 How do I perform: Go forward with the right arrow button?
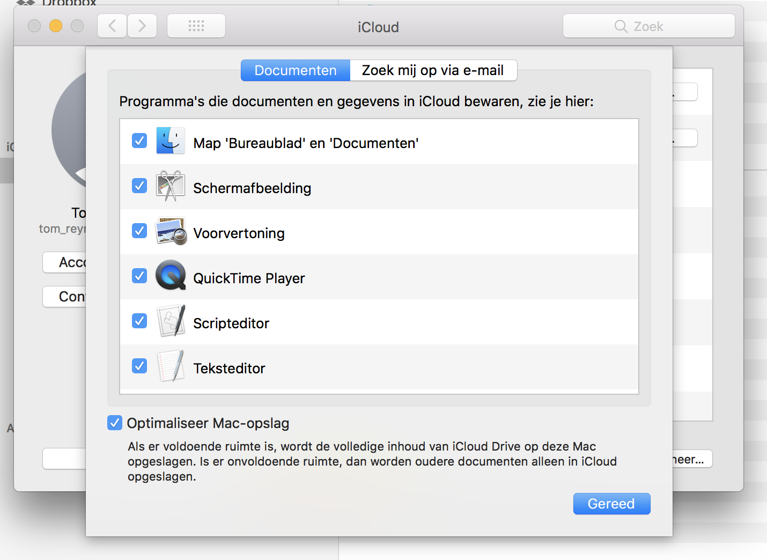pos(142,26)
